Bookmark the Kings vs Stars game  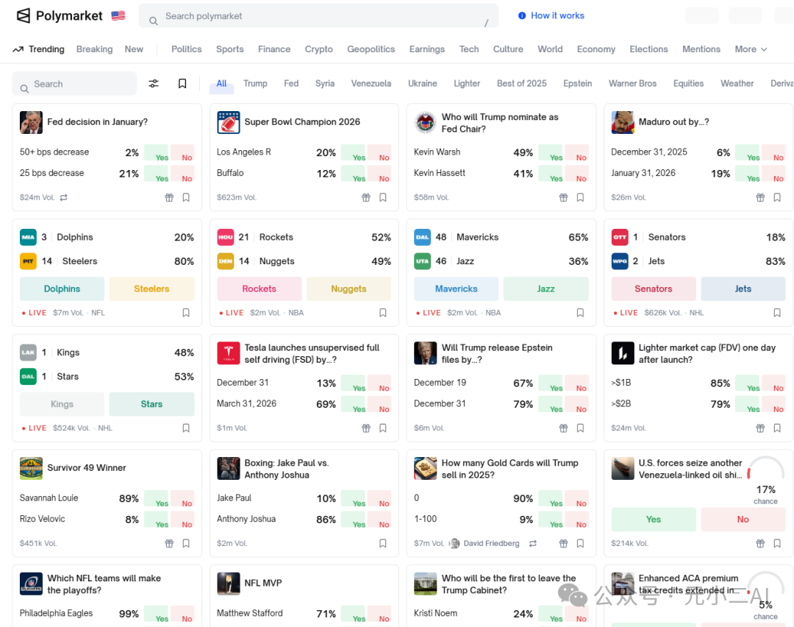[x=186, y=428]
